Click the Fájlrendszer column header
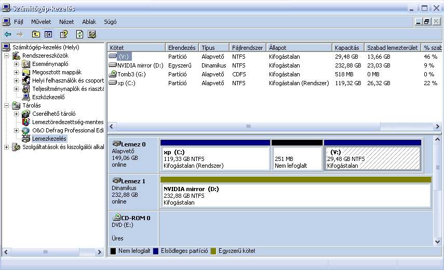The width and height of the screenshot is (444, 270). click(247, 48)
